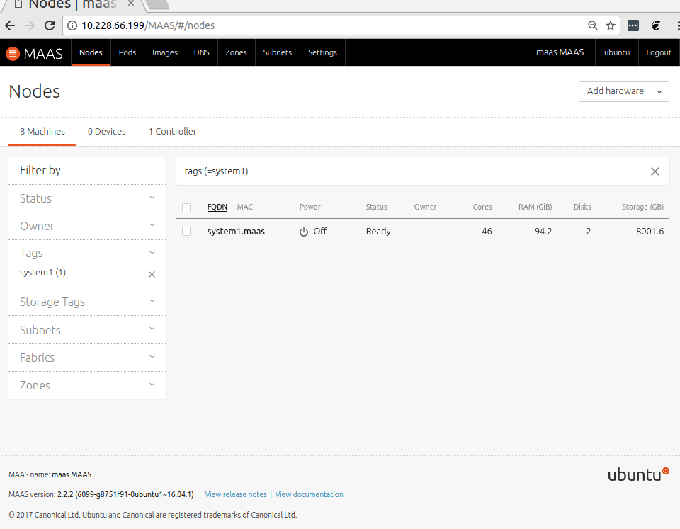The width and height of the screenshot is (680, 529).
Task: Click the GNOME foot extension icon
Action: coord(656,25)
